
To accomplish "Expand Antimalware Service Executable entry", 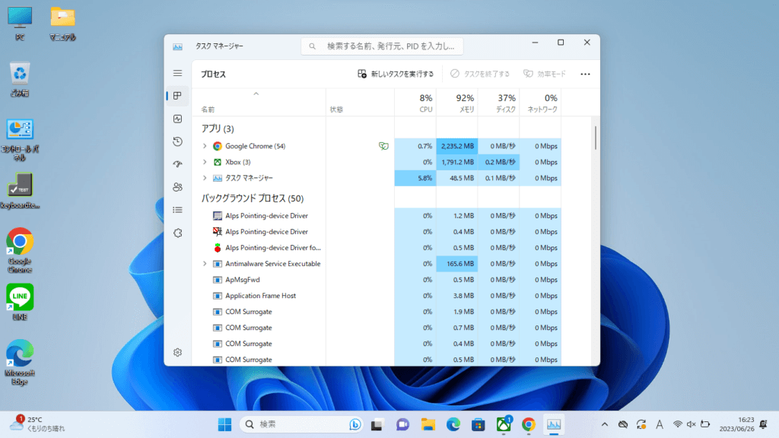I will pyautogui.click(x=205, y=264).
